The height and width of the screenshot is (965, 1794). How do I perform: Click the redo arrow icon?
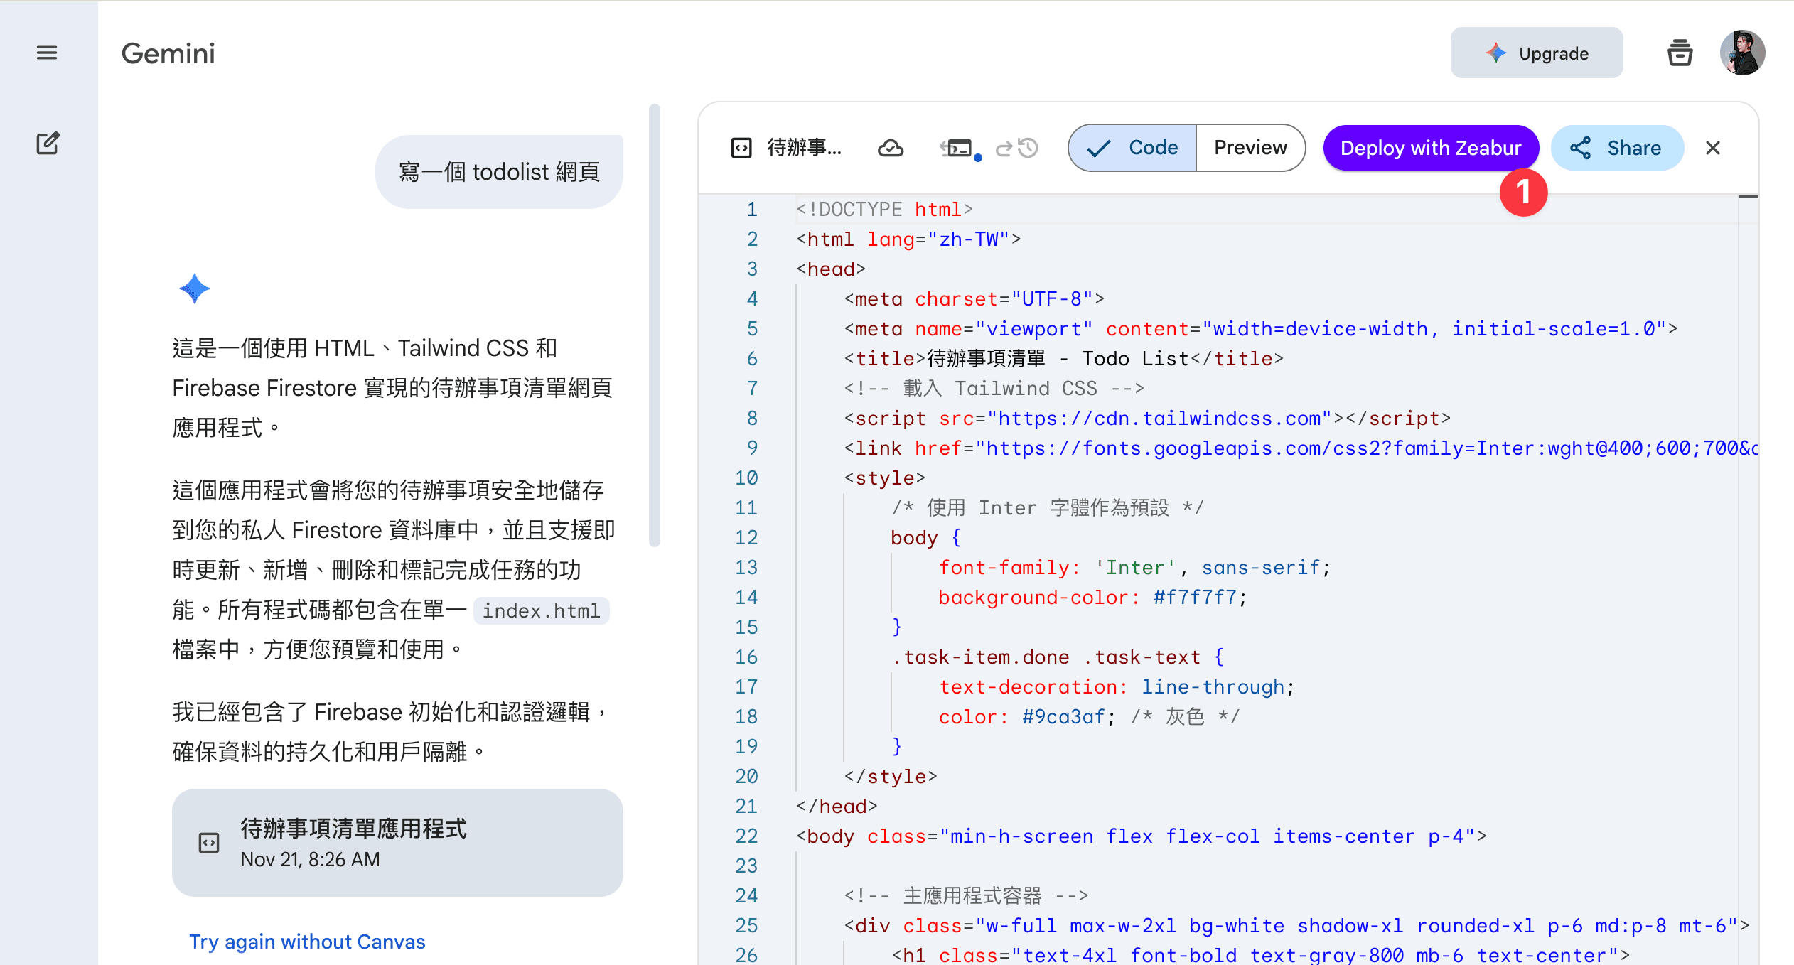point(1004,149)
